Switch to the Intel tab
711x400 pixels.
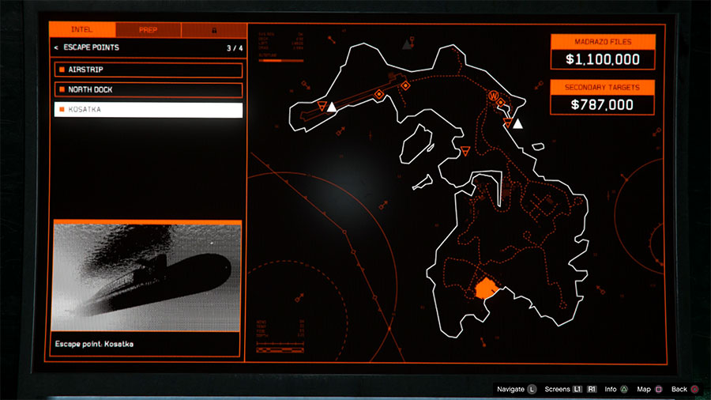click(x=81, y=30)
